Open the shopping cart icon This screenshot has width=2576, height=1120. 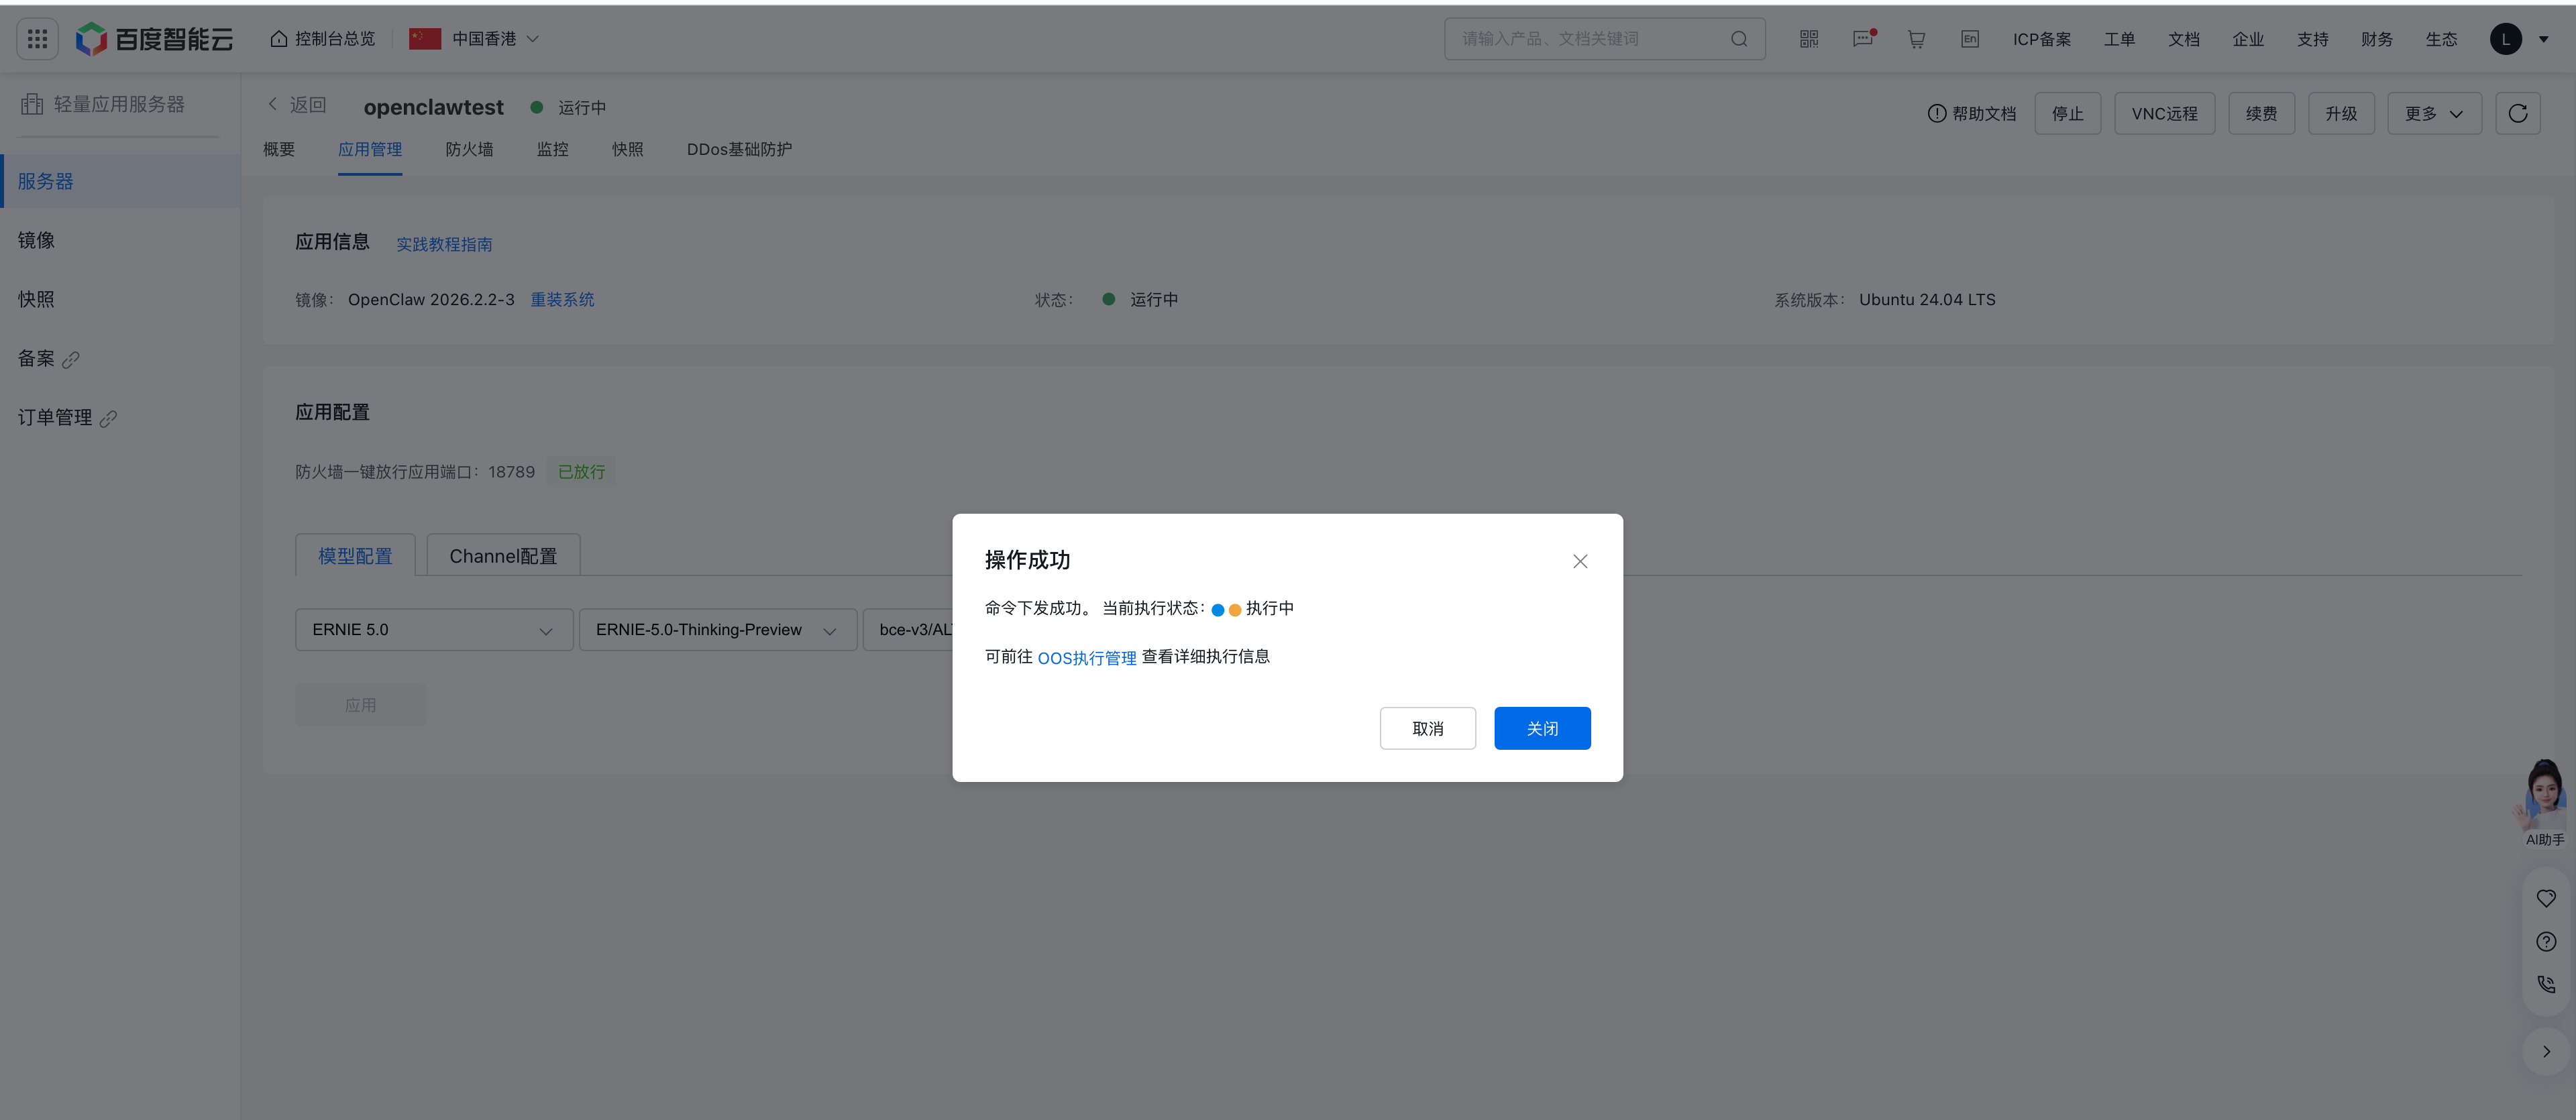[x=1916, y=39]
